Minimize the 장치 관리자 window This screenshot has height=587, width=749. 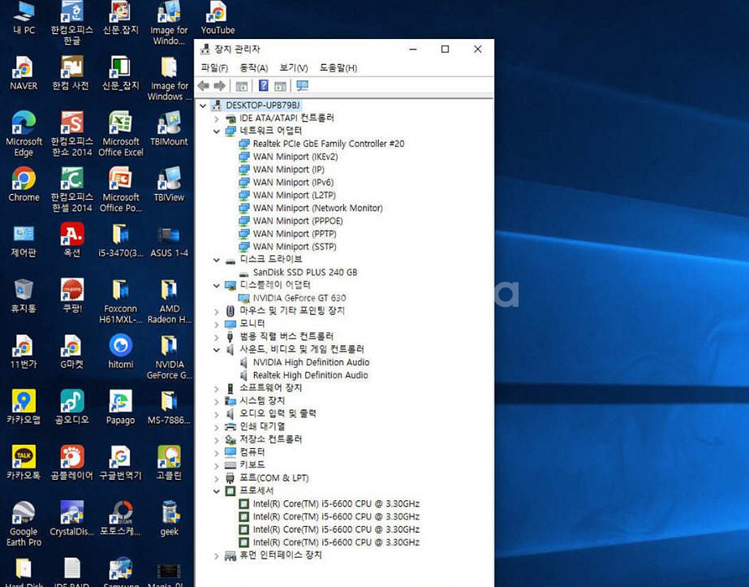413,49
